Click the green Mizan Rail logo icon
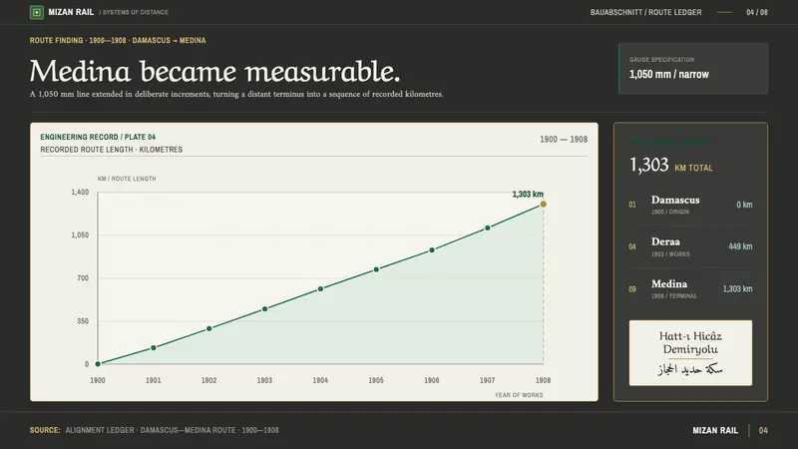Viewport: 798px width, 449px height. pos(37,12)
